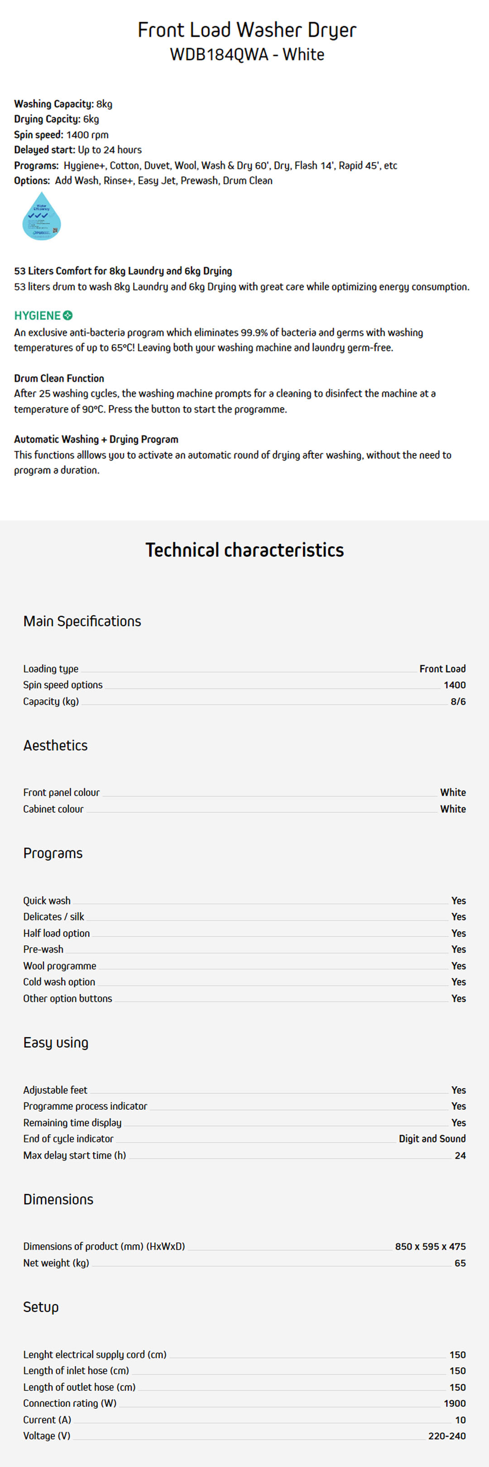Click the Front Load Washer Dryer title

pos(246,29)
